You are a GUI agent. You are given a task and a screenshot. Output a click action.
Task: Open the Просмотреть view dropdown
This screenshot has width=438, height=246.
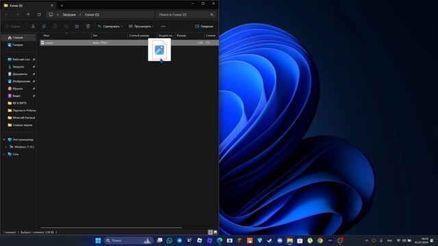click(142, 26)
